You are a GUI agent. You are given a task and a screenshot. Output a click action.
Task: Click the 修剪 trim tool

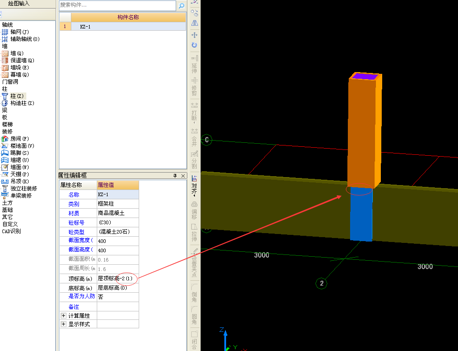194,86
